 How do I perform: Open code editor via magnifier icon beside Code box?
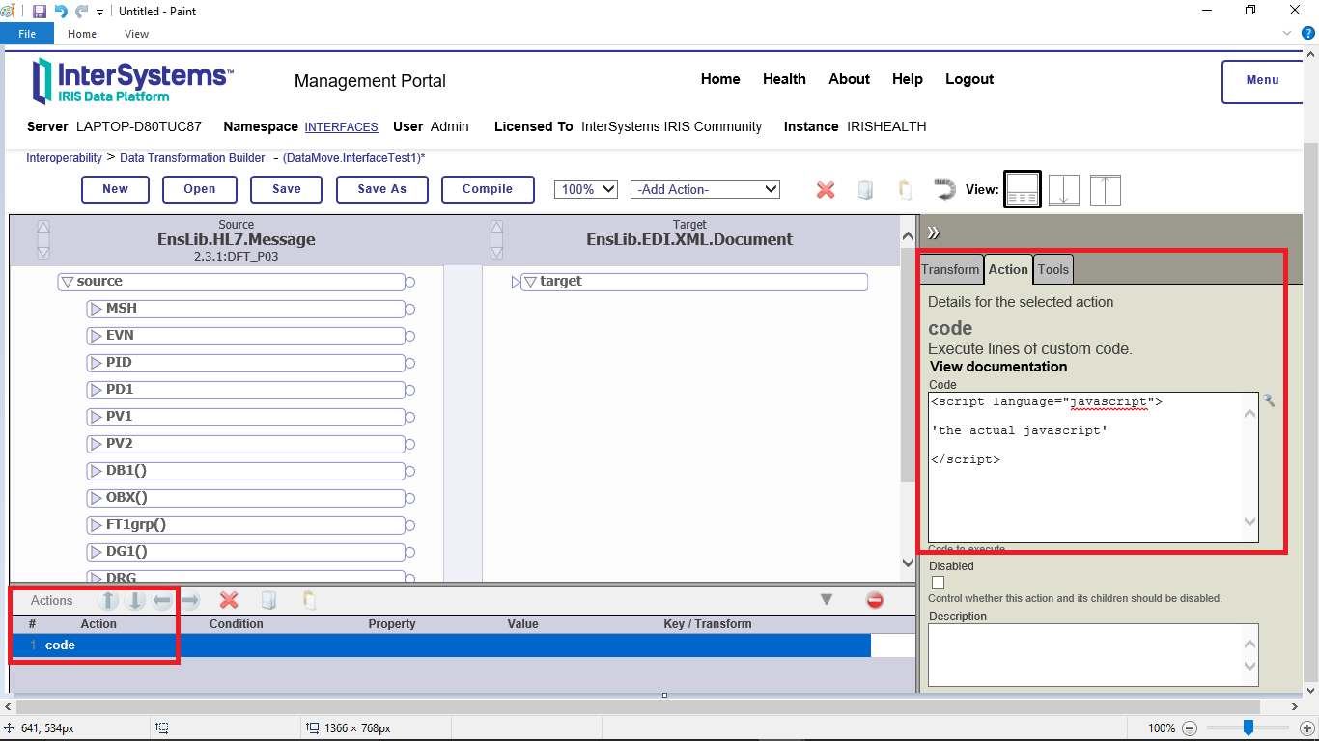[x=1269, y=400]
